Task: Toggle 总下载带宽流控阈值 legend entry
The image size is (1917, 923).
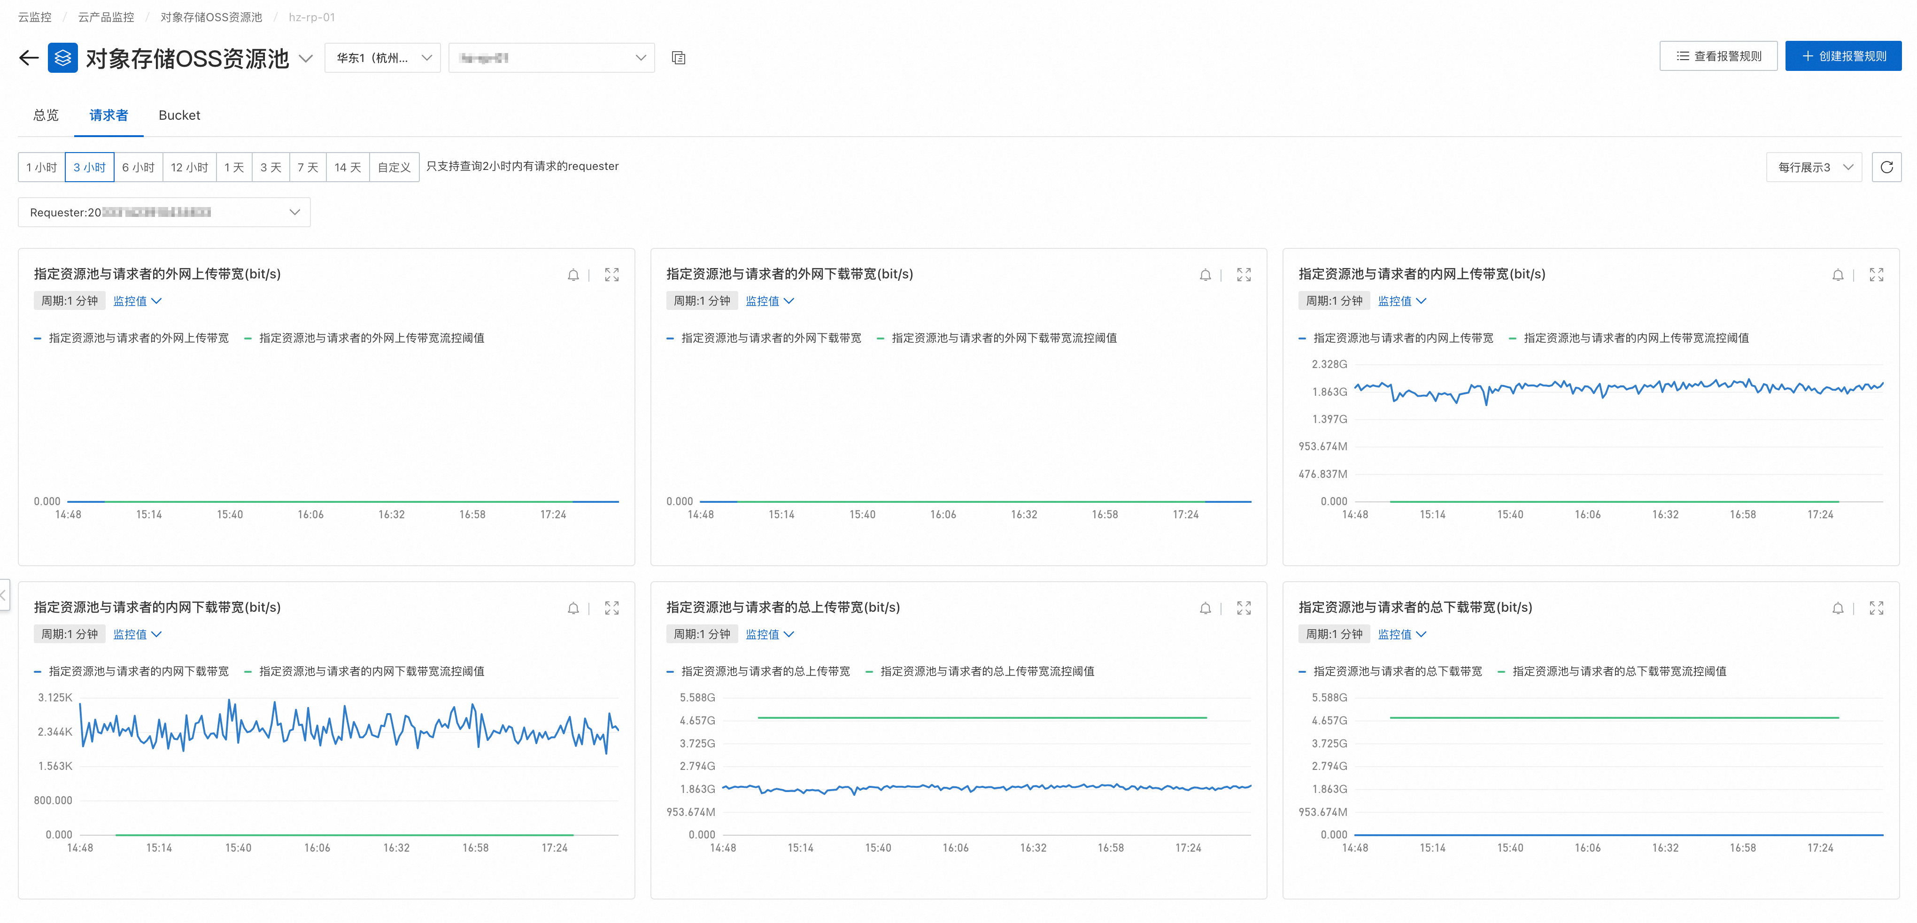Action: click(1612, 672)
